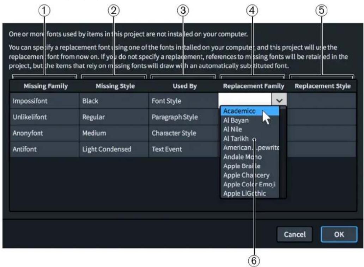
Task: Click the Font Style used-by cell
Action: pyautogui.click(x=183, y=101)
